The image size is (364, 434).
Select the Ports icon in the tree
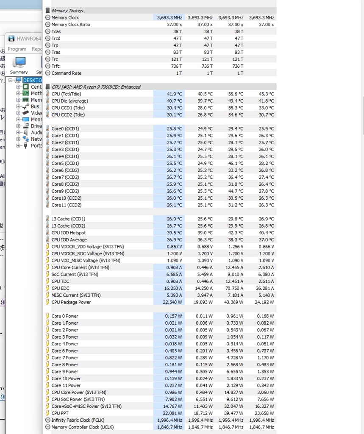coord(25,146)
